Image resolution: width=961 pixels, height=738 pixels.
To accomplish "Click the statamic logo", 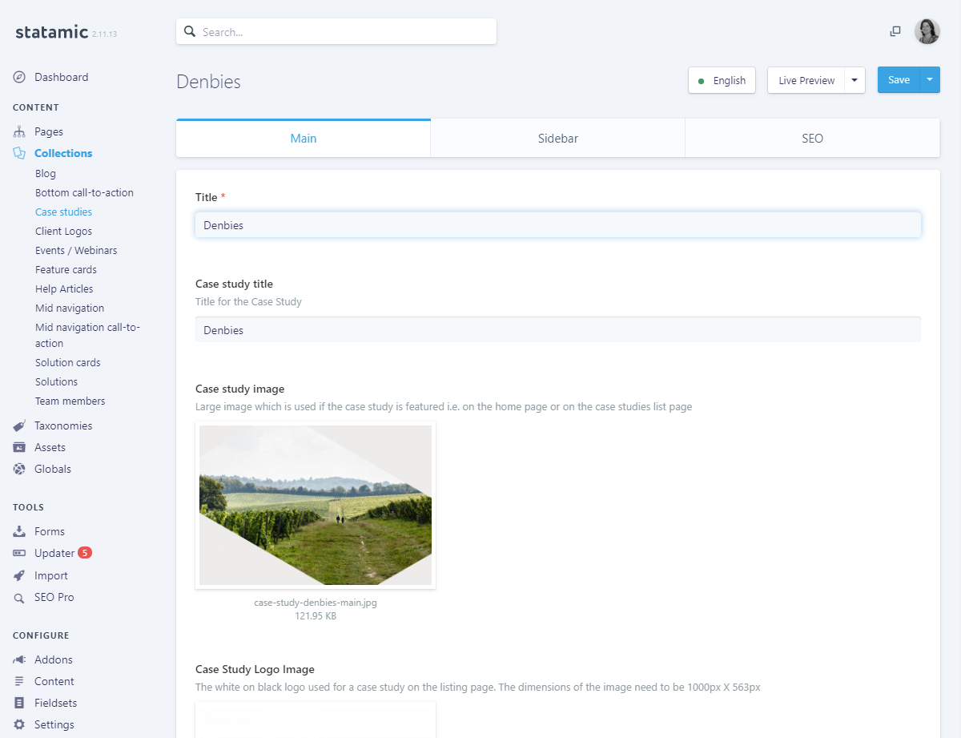I will tap(51, 32).
